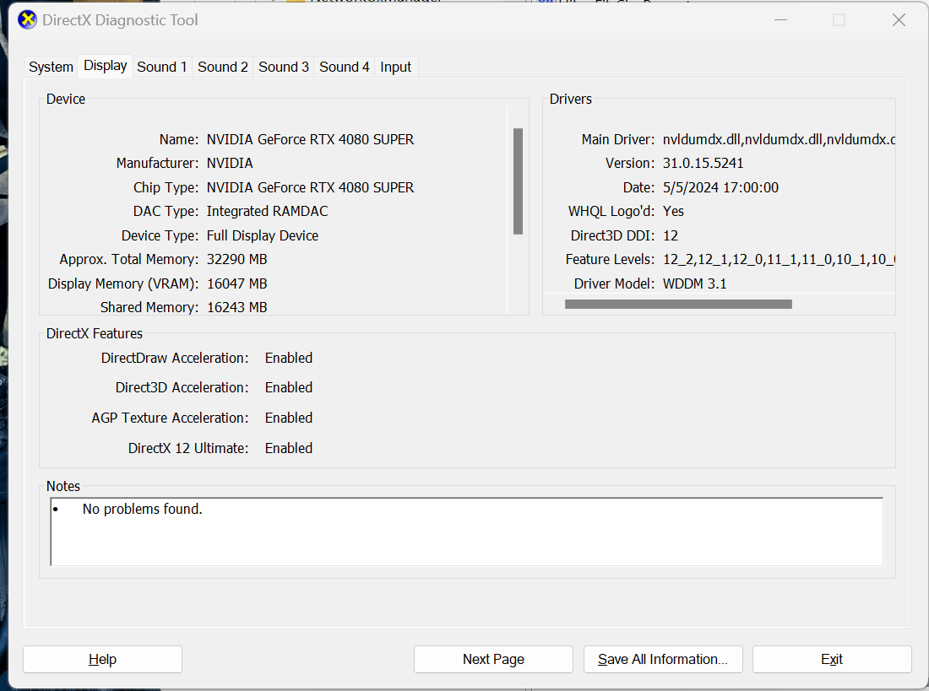
Task: Minimize the DirectX Diagnostic Tool window
Action: click(781, 20)
